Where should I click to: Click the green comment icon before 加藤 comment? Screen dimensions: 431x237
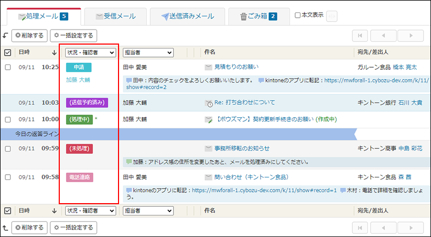128,161
